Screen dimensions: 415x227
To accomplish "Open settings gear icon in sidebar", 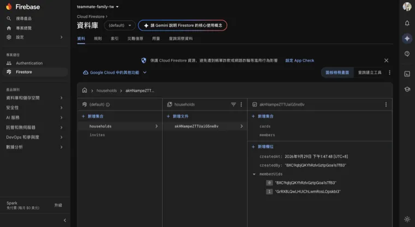I will (9, 37).
